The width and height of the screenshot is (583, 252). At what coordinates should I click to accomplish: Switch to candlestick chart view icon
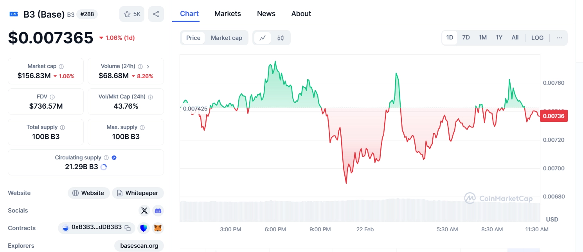(281, 38)
